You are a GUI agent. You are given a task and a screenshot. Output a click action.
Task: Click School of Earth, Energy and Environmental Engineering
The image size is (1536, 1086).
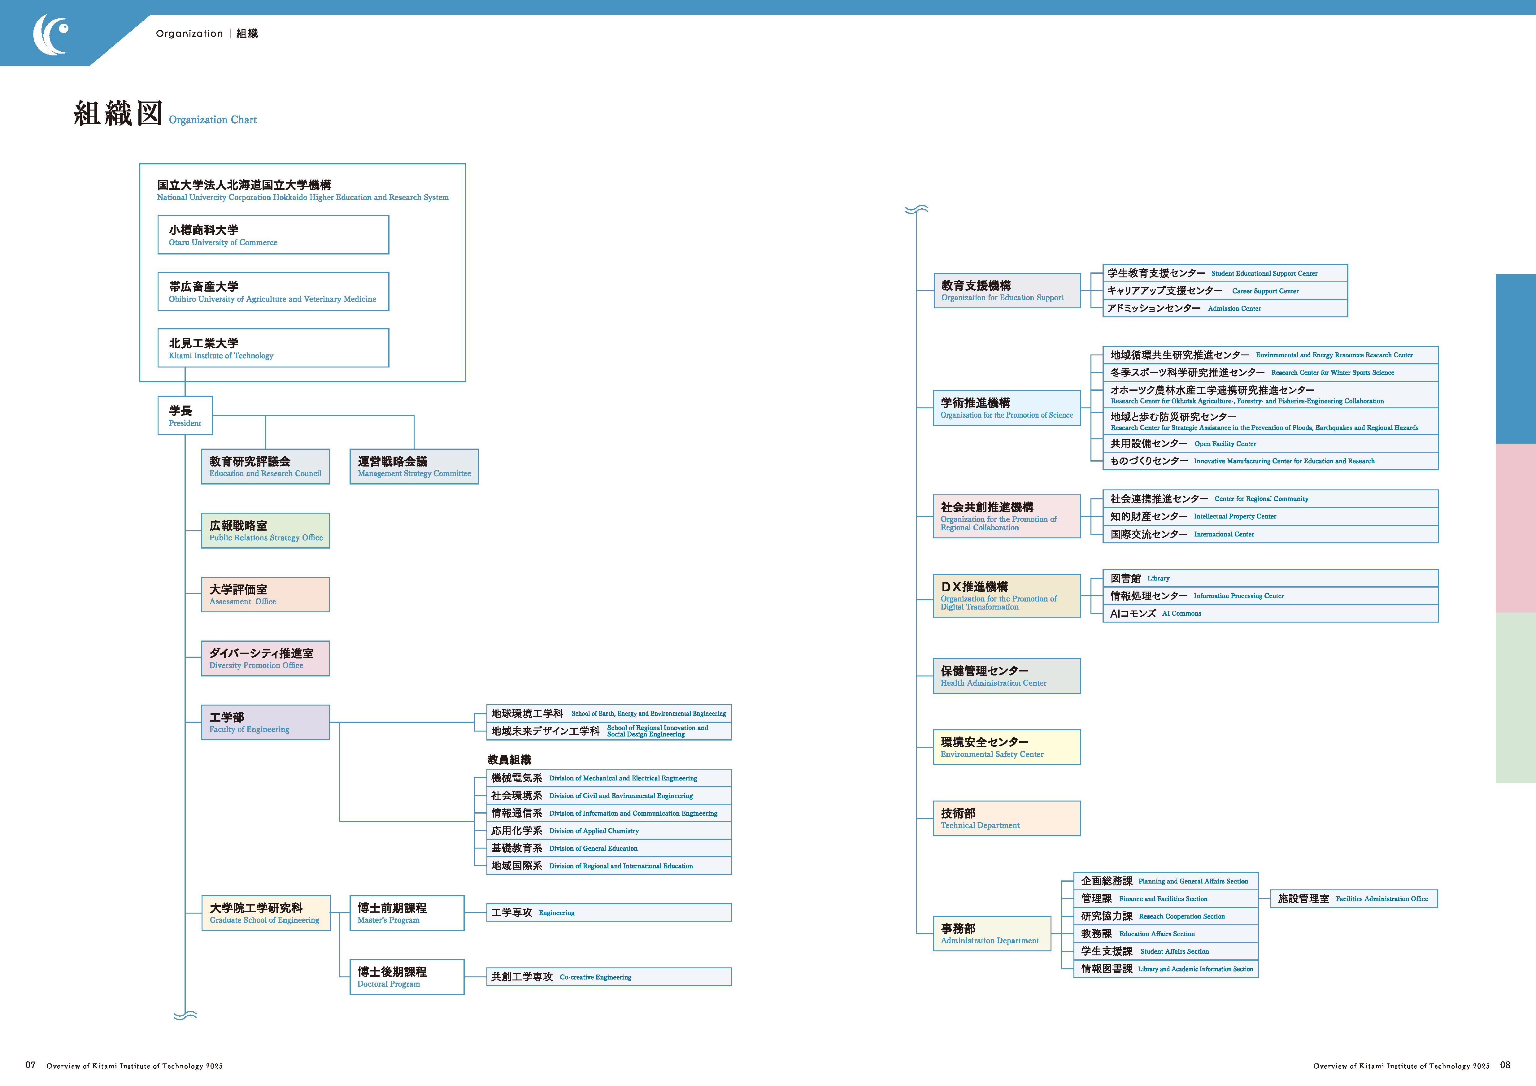click(x=609, y=714)
